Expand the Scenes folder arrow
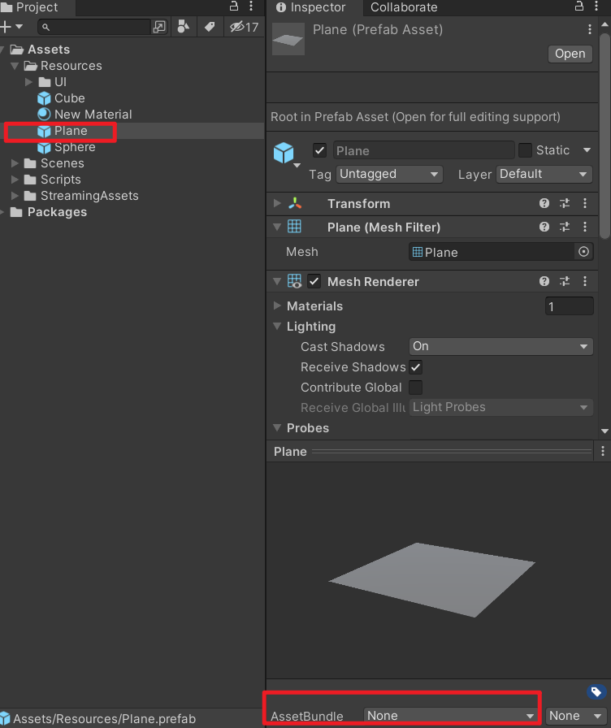 (15, 163)
